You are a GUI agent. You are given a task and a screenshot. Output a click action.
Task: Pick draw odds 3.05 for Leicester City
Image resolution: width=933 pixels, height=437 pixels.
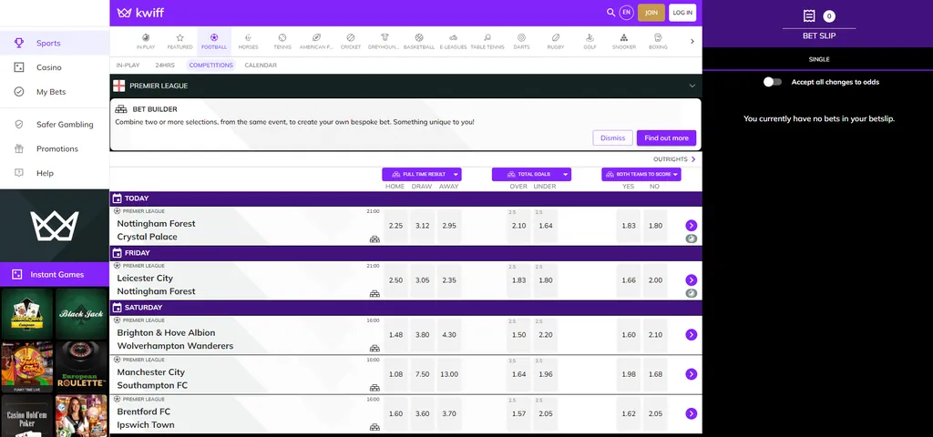tap(423, 280)
